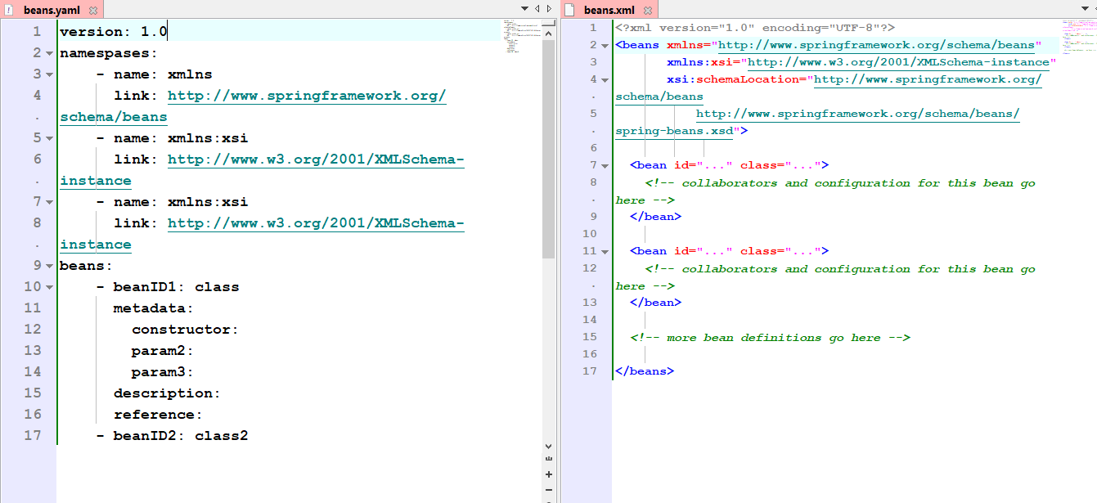Click the 'namespases:' key in yaml
Image resolution: width=1097 pixels, height=503 pixels.
(x=109, y=53)
